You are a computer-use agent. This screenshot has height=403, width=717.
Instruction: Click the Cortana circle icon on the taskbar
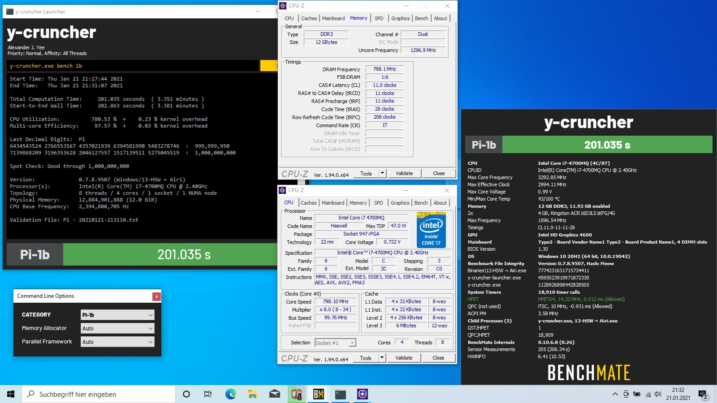click(x=186, y=394)
